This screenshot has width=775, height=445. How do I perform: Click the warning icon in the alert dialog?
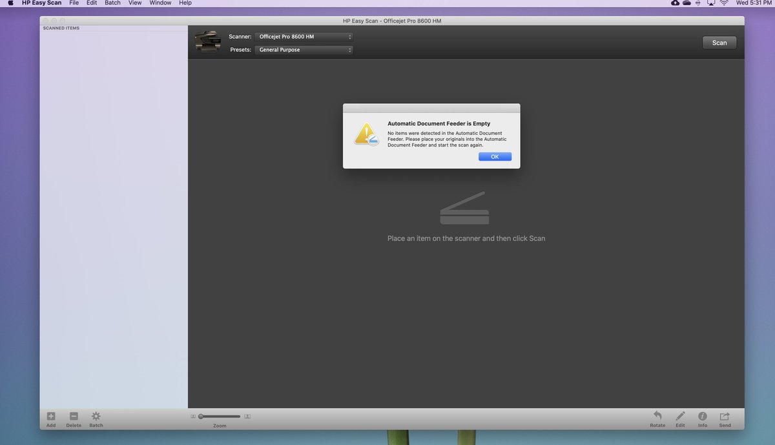pyautogui.click(x=366, y=134)
